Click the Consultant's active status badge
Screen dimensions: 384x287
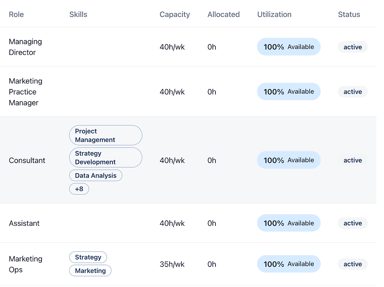click(x=353, y=160)
